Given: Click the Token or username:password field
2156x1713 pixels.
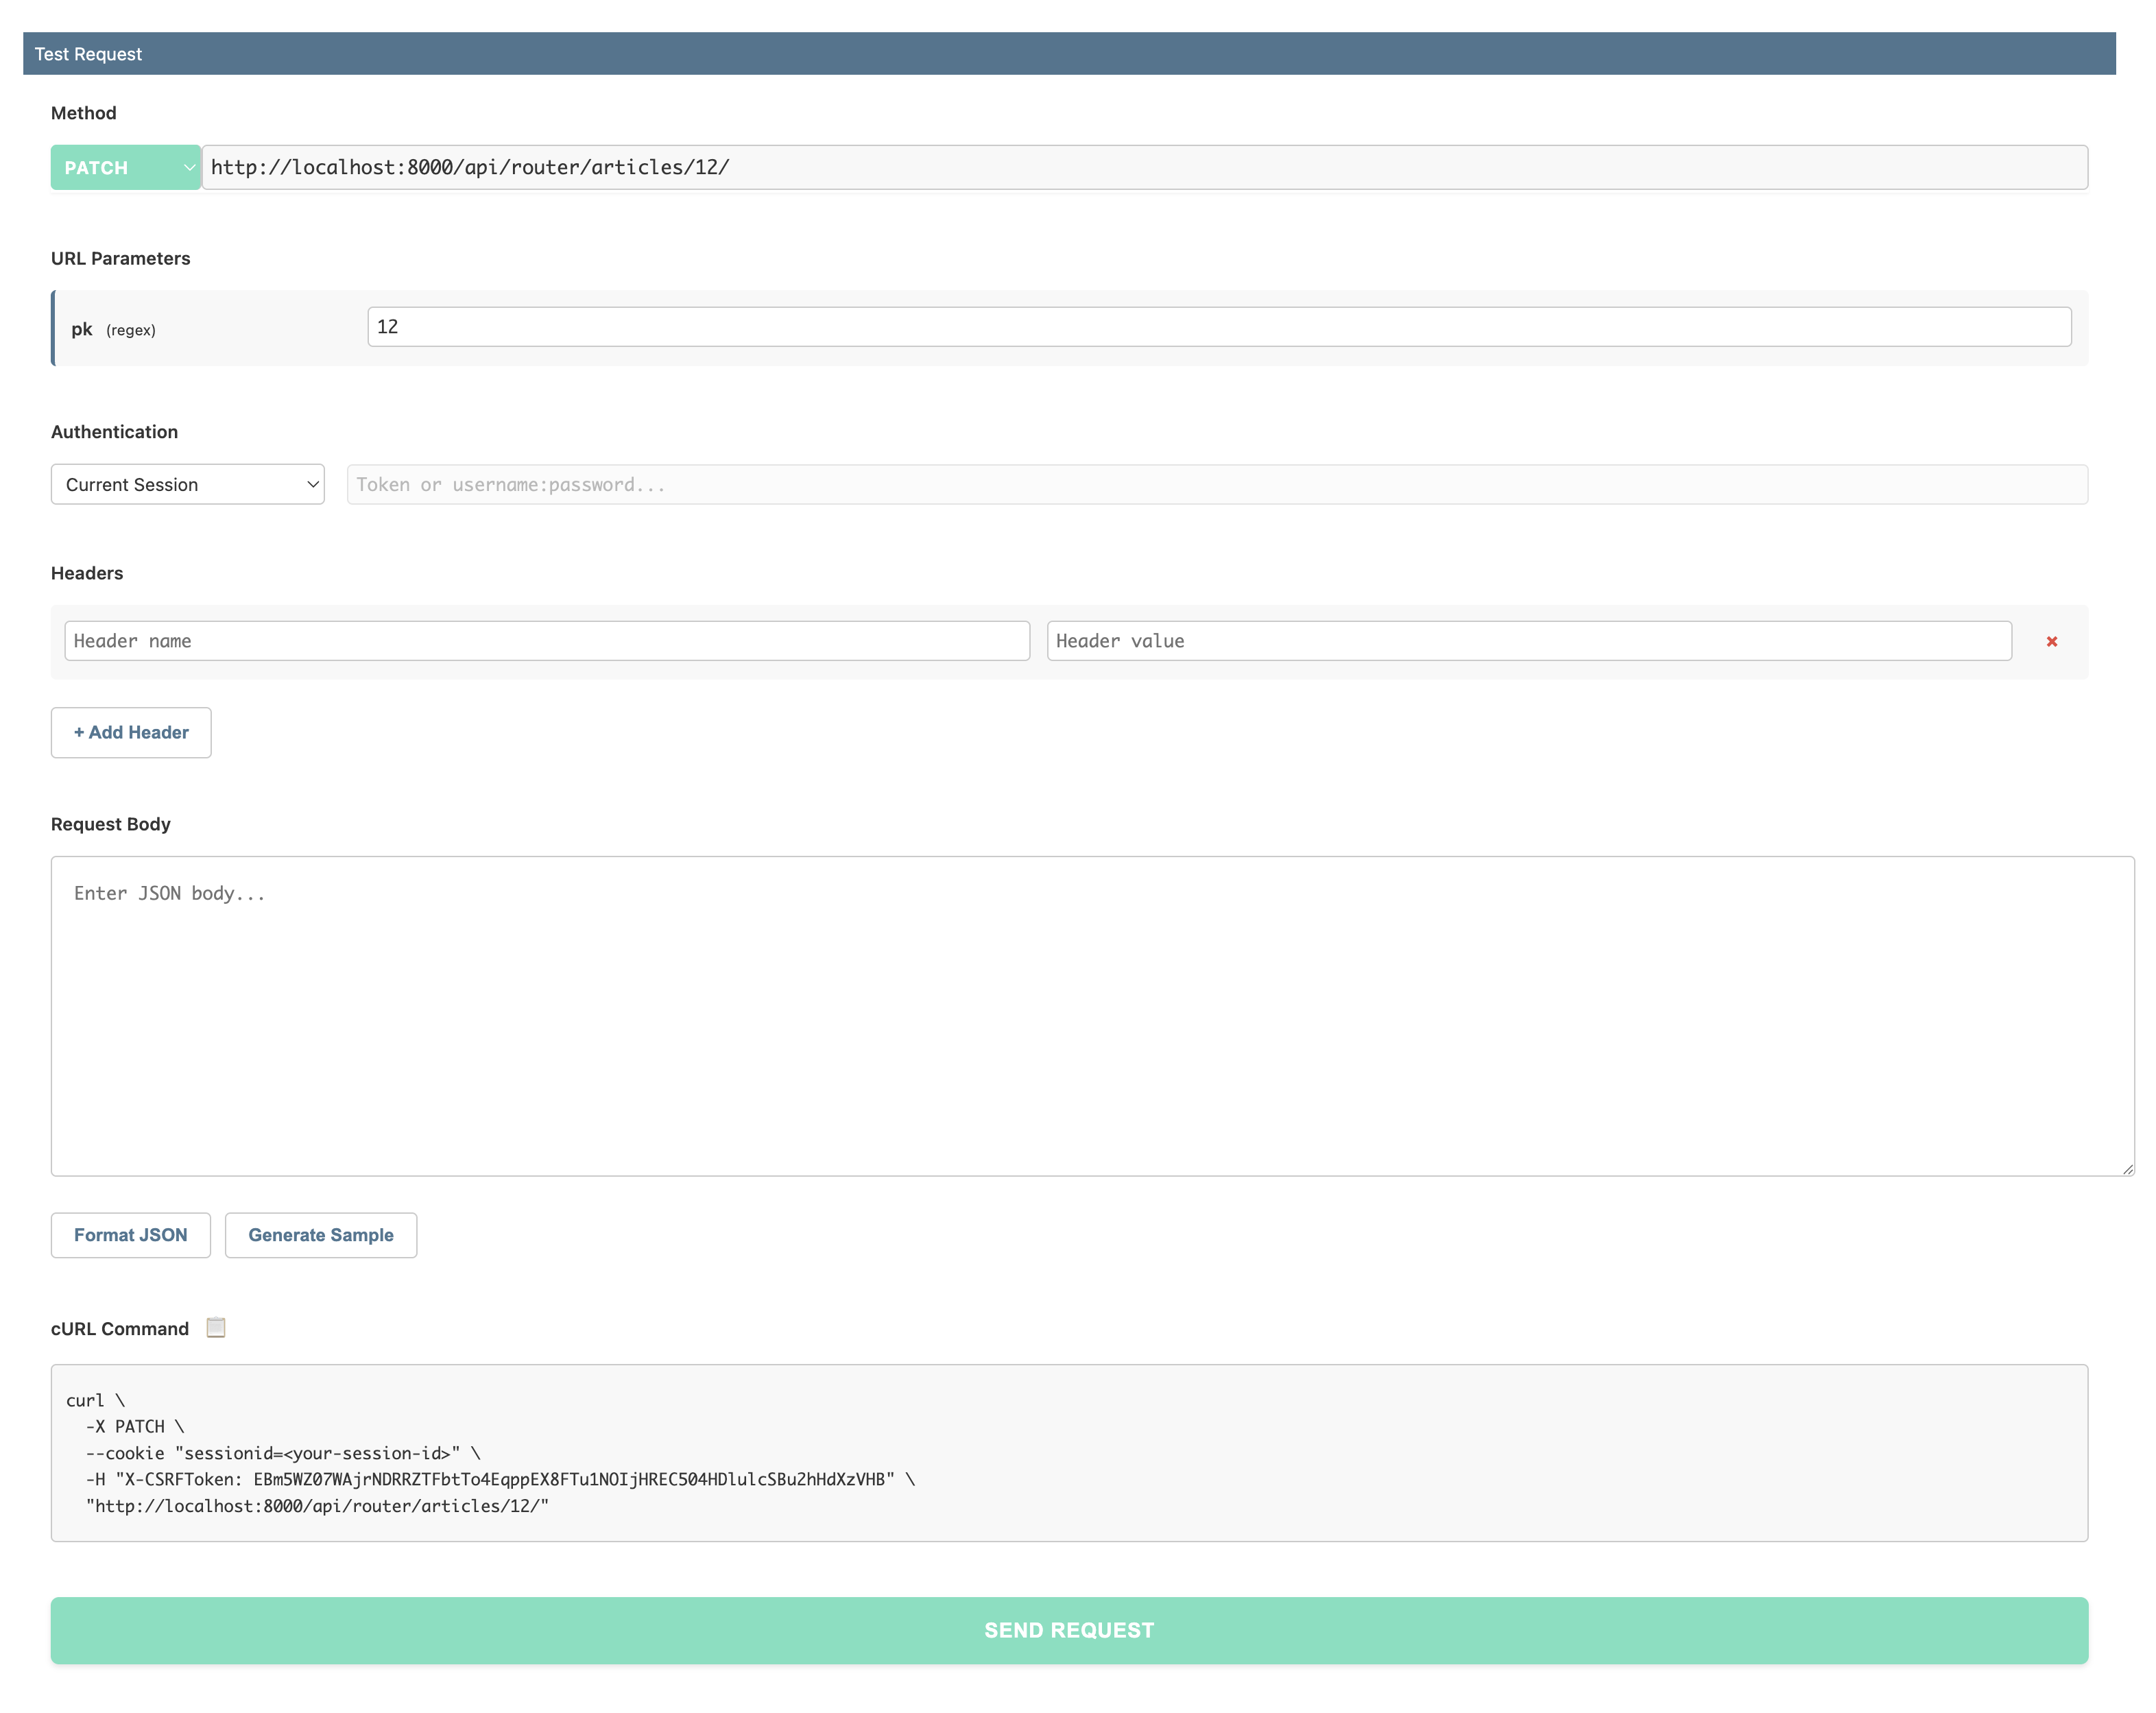Looking at the screenshot, I should [1216, 484].
